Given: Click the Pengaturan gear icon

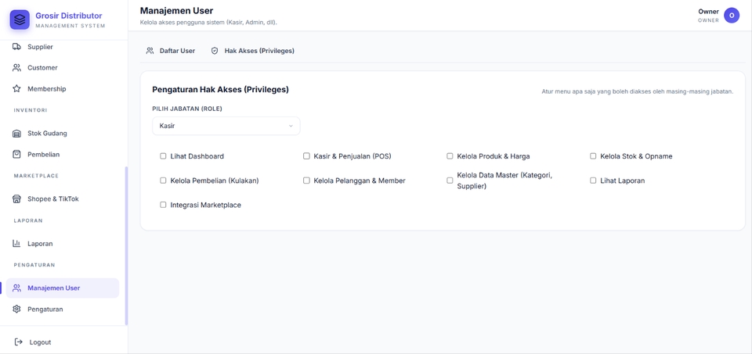Looking at the screenshot, I should [x=16, y=309].
